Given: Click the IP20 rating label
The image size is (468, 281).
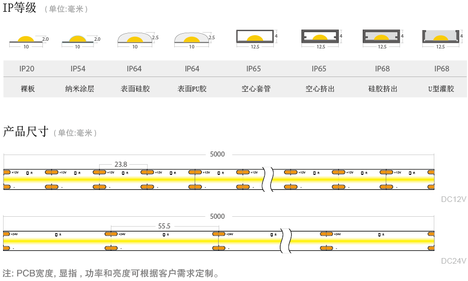Looking at the screenshot, I should tap(27, 69).
